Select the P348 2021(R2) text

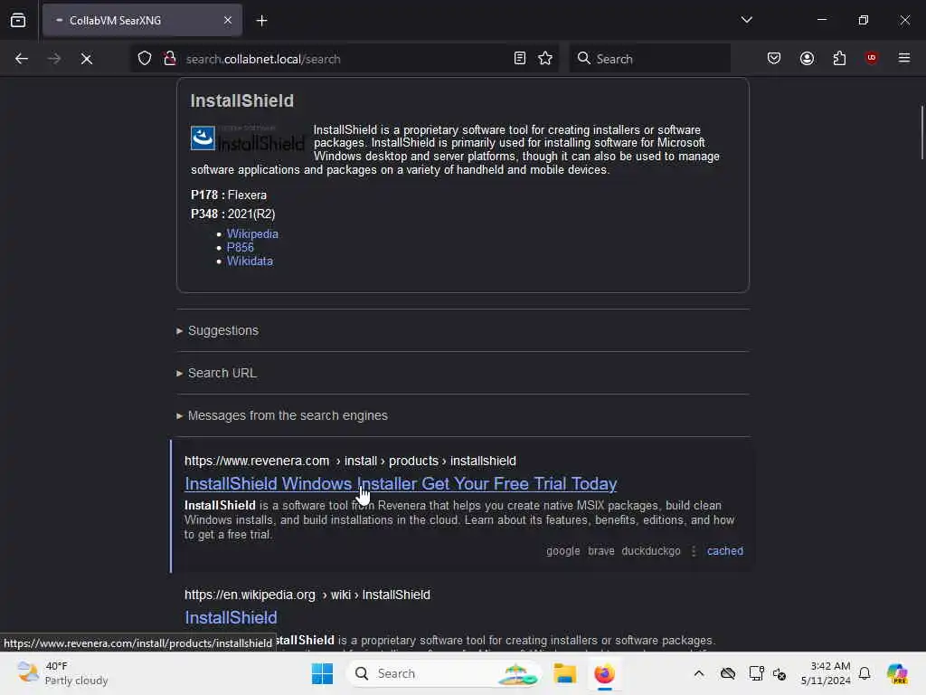pyautogui.click(x=232, y=214)
